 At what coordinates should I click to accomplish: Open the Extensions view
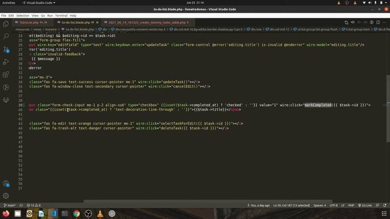(x=5, y=74)
